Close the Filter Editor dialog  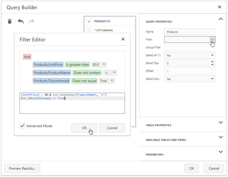coord(123,39)
